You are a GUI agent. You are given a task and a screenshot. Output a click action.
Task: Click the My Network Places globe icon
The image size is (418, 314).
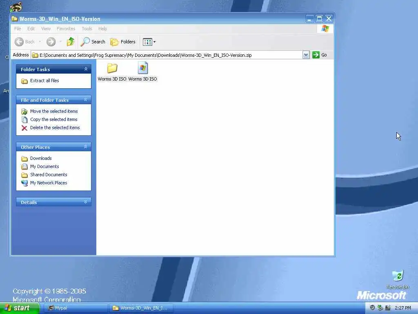click(x=24, y=183)
